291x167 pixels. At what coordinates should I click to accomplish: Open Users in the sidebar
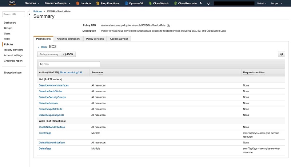pos(7,33)
